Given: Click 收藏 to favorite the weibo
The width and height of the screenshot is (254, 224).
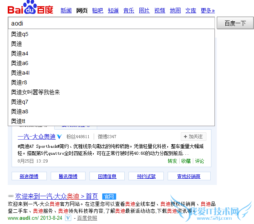Looking at the screenshot, I should (186, 161).
